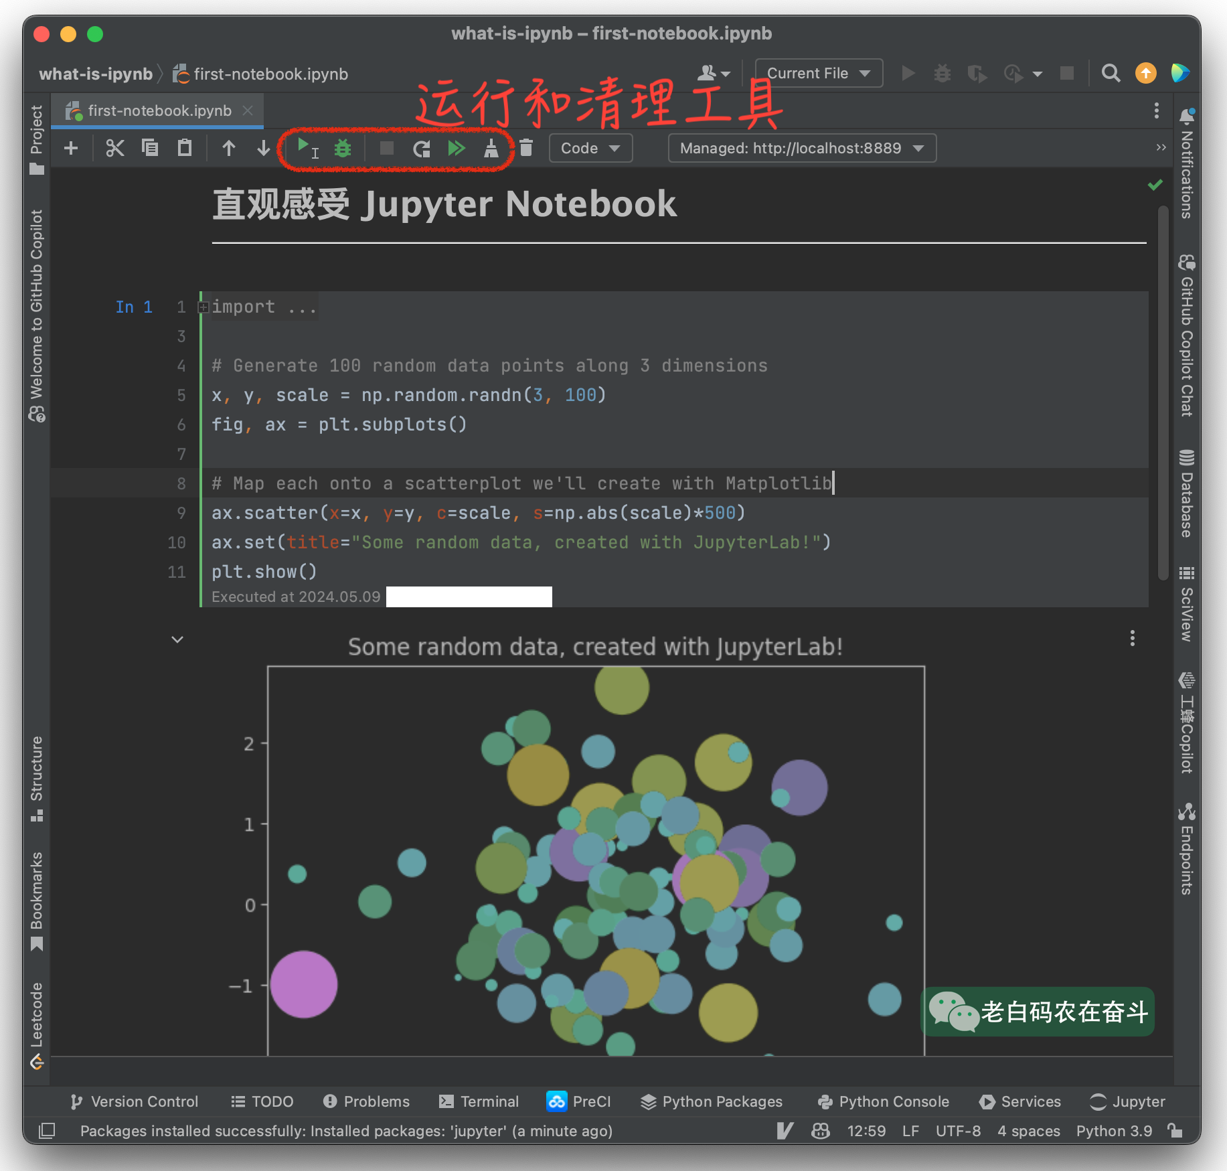This screenshot has width=1227, height=1171.
Task: Click the Python 3.9 interpreter widget
Action: coord(1114,1131)
